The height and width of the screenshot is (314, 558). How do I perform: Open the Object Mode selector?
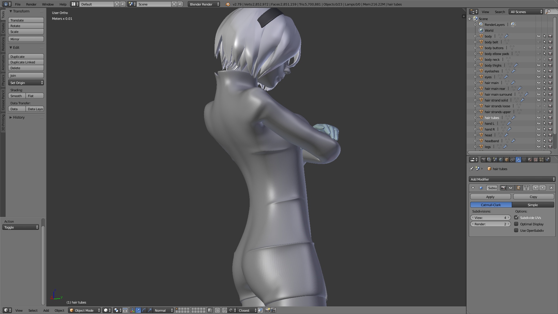(84, 310)
